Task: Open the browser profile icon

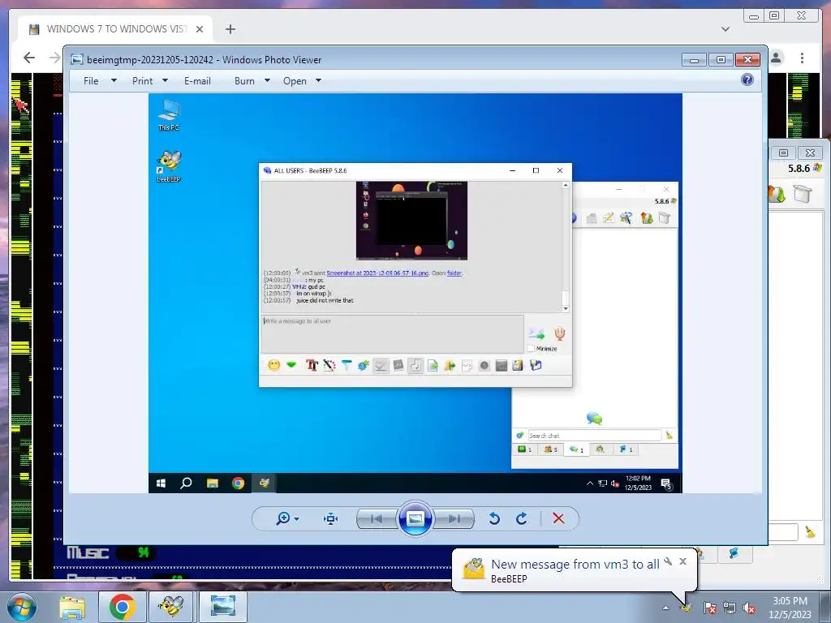Action: [776, 58]
